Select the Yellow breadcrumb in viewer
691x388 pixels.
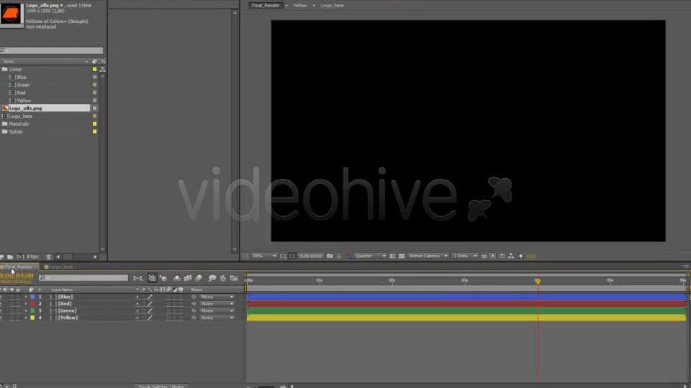(300, 6)
